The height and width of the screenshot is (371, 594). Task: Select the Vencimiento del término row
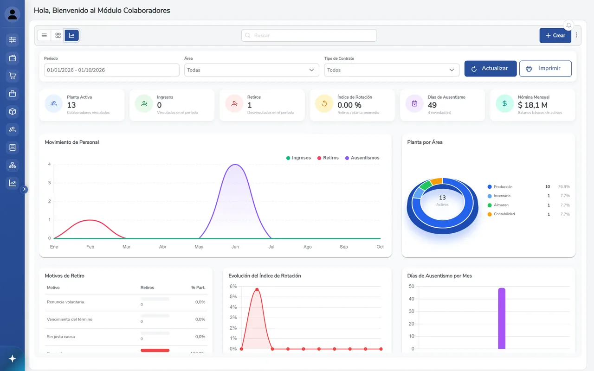point(126,320)
